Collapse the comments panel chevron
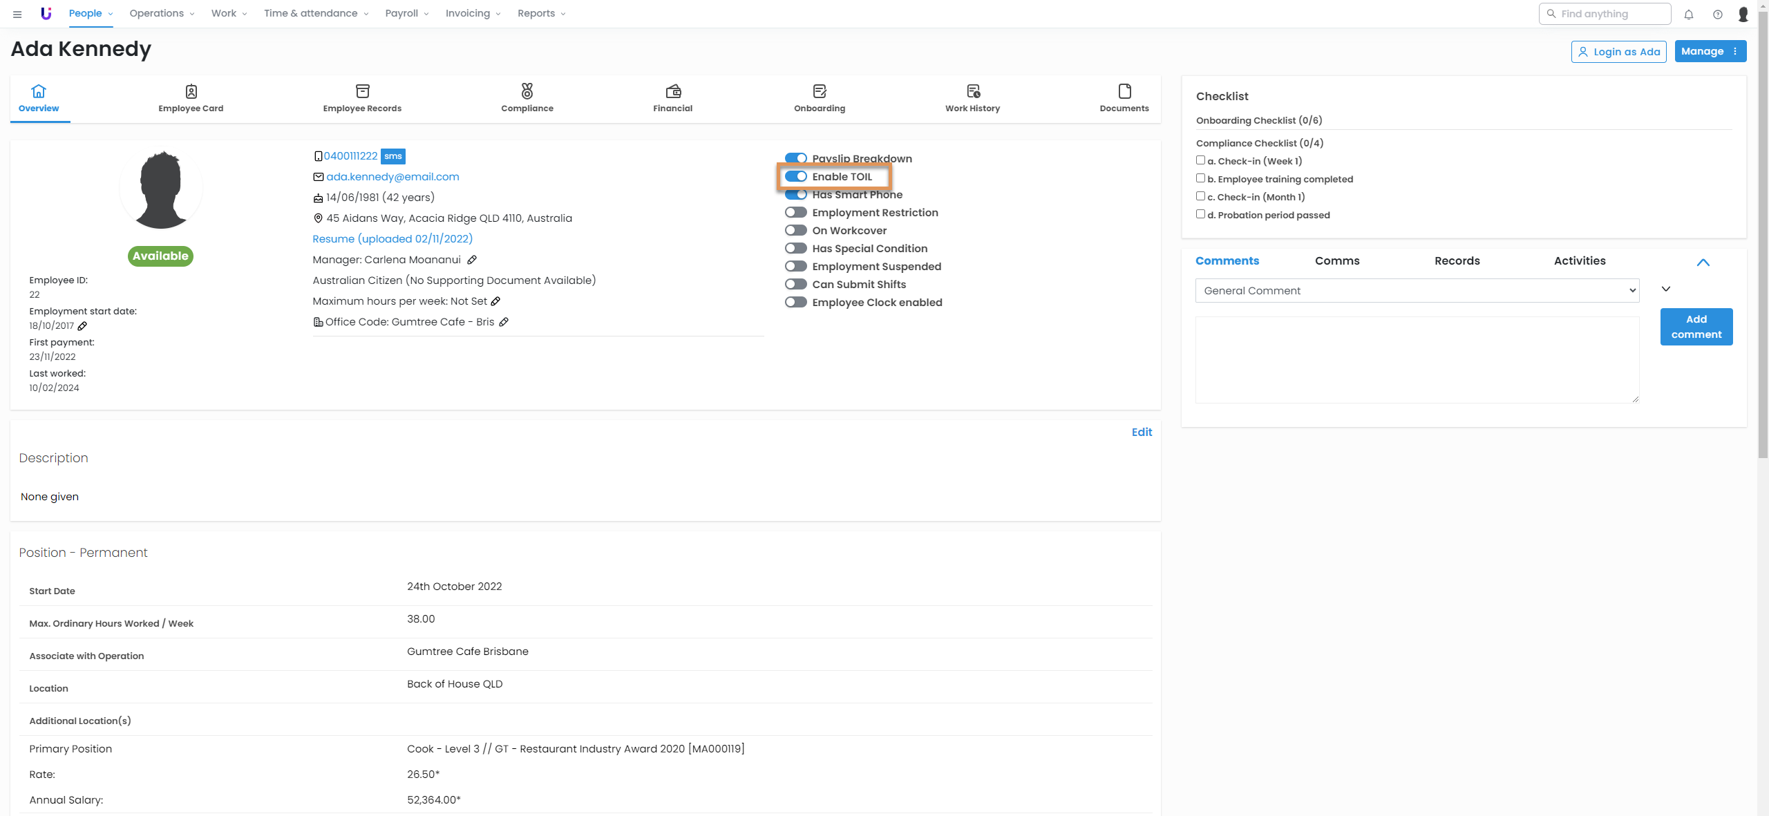This screenshot has height=816, width=1769. pyautogui.click(x=1703, y=263)
